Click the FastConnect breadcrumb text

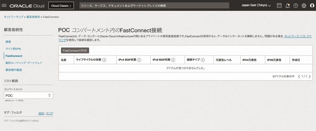click(51, 17)
